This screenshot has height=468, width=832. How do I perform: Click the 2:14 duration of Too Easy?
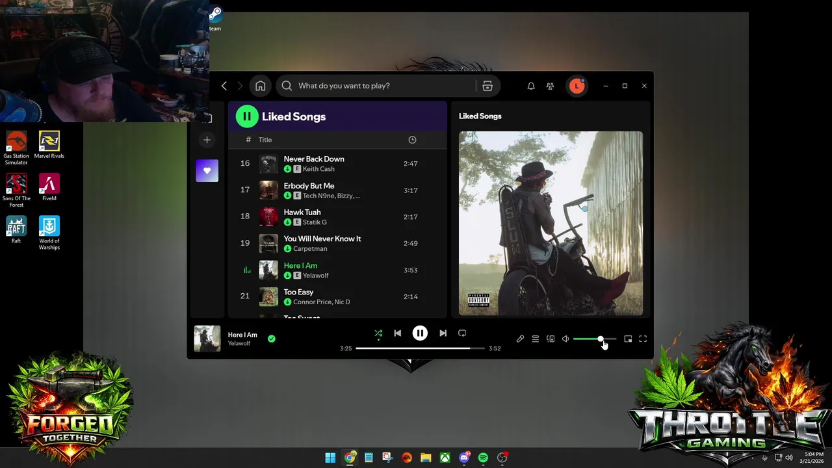410,296
